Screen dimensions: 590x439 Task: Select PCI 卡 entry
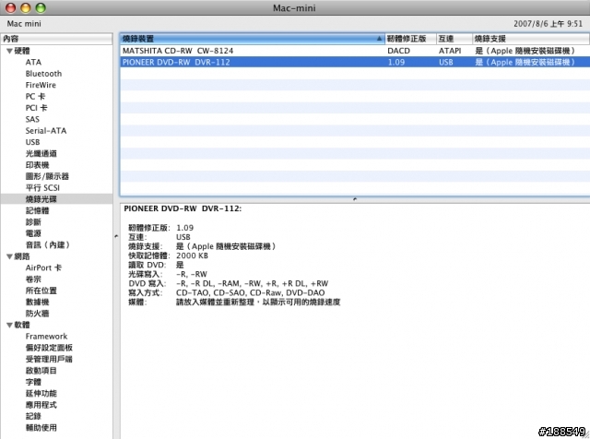36,108
